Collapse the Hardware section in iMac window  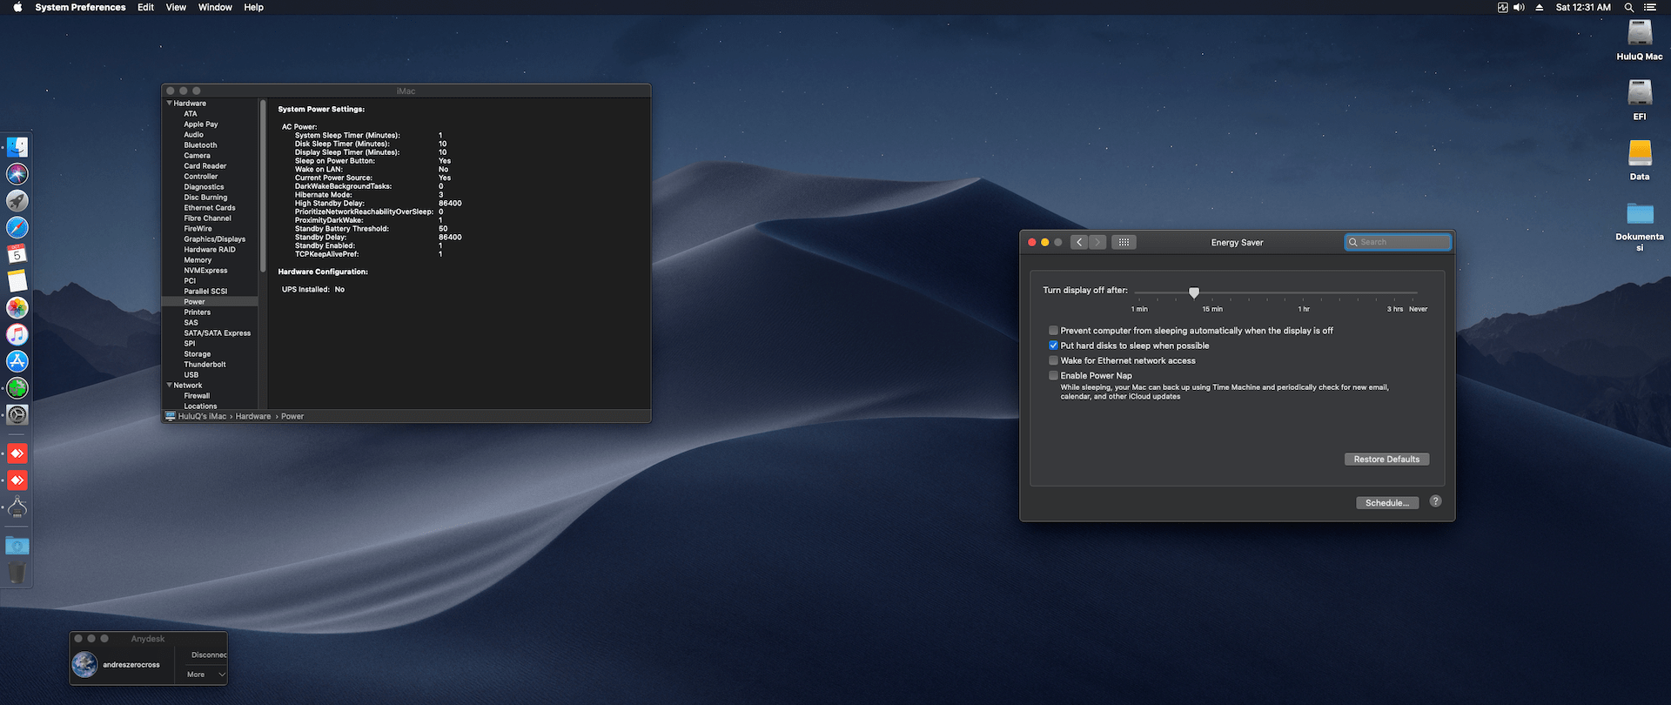click(170, 104)
